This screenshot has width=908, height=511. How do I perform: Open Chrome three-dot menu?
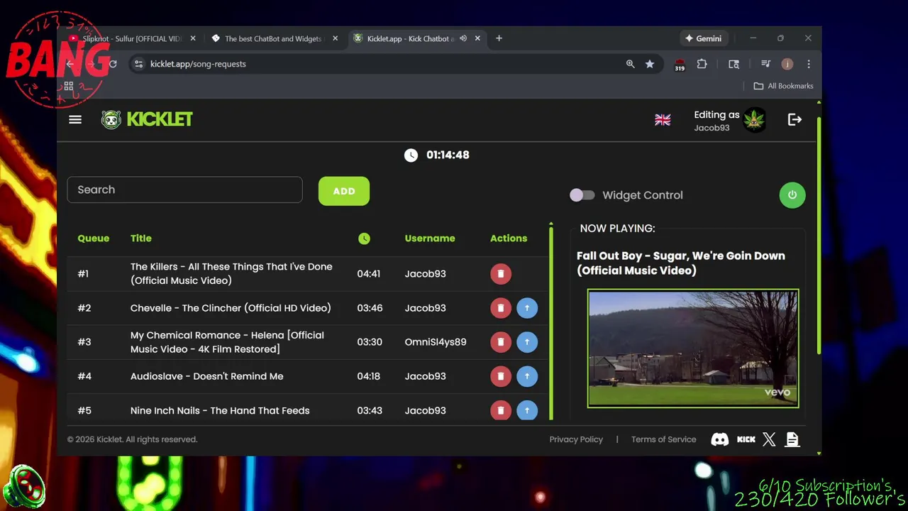pos(808,64)
